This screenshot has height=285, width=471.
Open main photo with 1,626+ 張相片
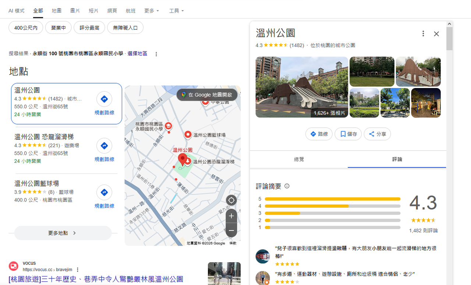pos(302,87)
